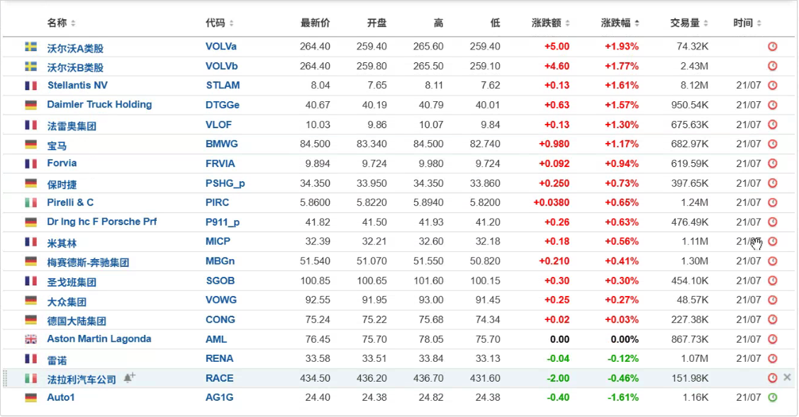Open the 梅赛德斯-奔驰集团 stock page
Screen dimensions: 799x417
(x=88, y=262)
